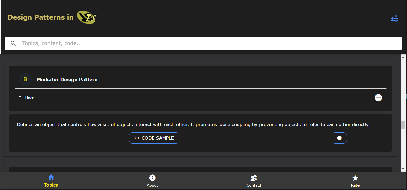Click the magnifier search icon
Viewport: 407px width, 190px height.
(x=13, y=43)
